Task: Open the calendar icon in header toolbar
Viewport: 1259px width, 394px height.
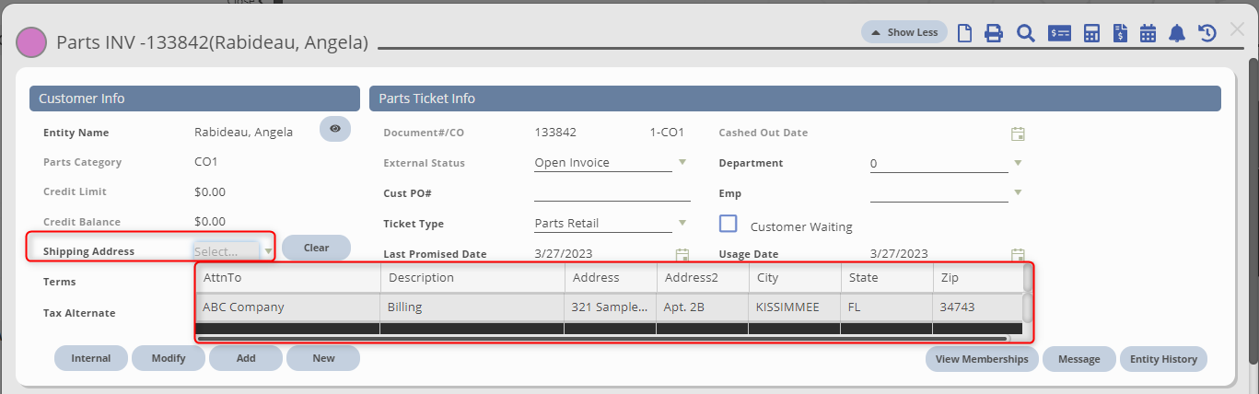Action: point(1148,33)
